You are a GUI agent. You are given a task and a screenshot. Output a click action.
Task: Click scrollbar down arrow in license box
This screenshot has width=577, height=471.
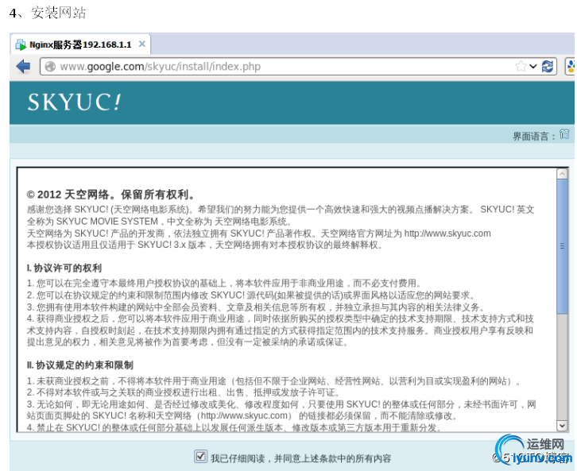click(562, 426)
